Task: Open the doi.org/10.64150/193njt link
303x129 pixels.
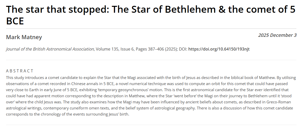Action: pyautogui.click(x=219, y=49)
